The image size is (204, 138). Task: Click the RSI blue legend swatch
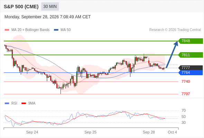(7, 103)
